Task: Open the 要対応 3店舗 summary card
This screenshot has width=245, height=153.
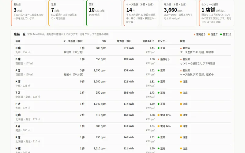Action: [28, 13]
